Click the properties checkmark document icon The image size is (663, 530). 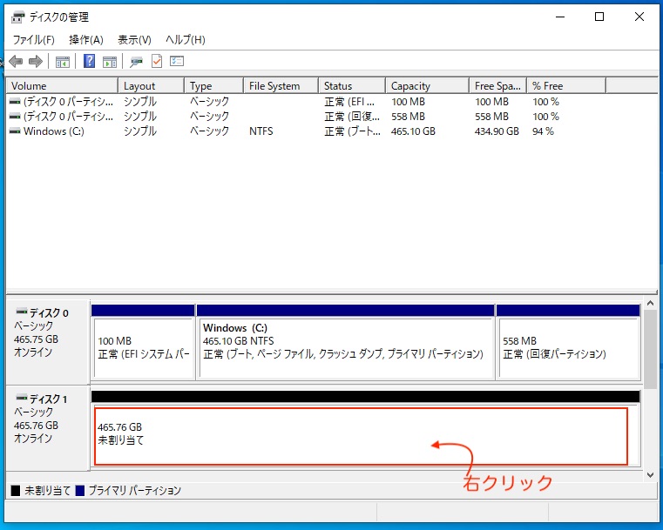pyautogui.click(x=157, y=61)
